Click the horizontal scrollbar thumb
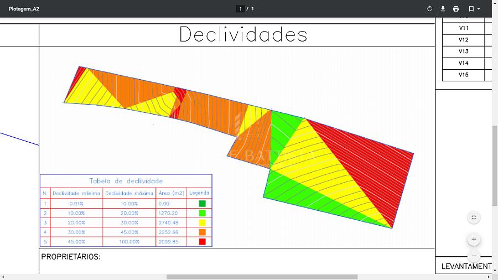Screen dimensions: 498x280 click(261, 277)
